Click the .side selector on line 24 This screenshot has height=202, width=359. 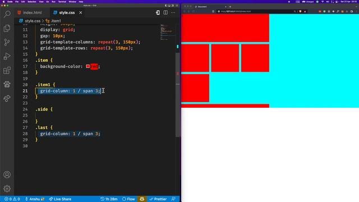(x=42, y=109)
